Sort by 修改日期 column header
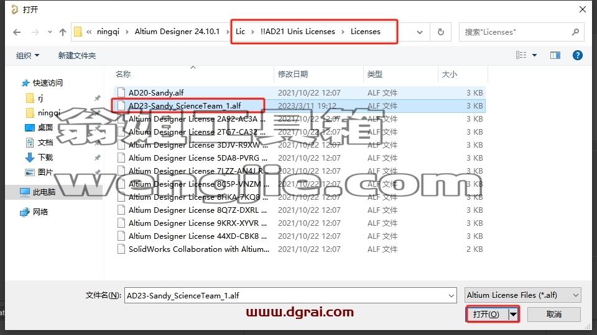597x335 pixels. click(x=293, y=74)
